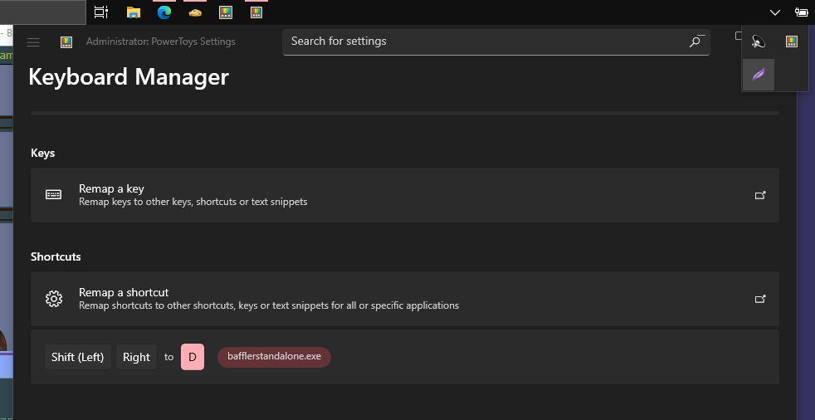Screen dimensions: 815x420
Task: Open Microsoft Edge from the taskbar
Action: [164, 12]
